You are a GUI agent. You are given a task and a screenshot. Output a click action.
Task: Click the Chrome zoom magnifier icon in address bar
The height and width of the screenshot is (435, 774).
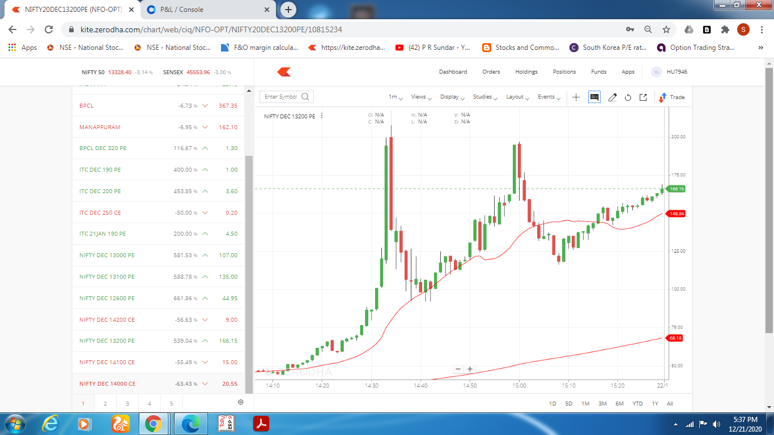[x=648, y=29]
